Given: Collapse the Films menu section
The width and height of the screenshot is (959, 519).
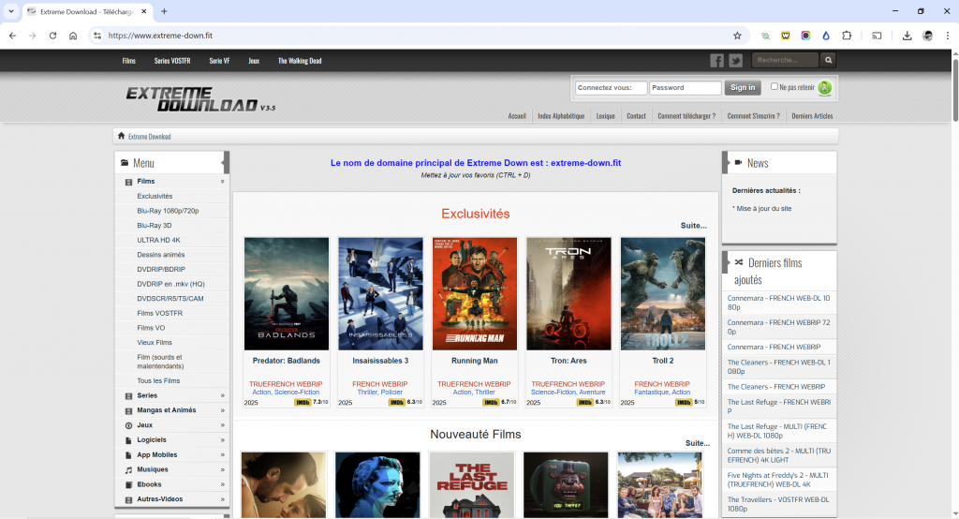Looking at the screenshot, I should tap(223, 182).
